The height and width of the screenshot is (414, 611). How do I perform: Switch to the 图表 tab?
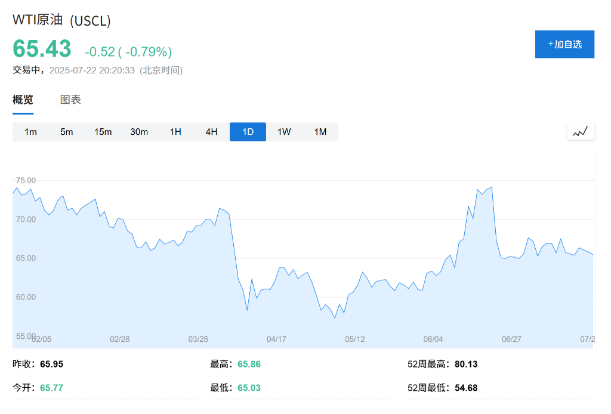[x=70, y=100]
